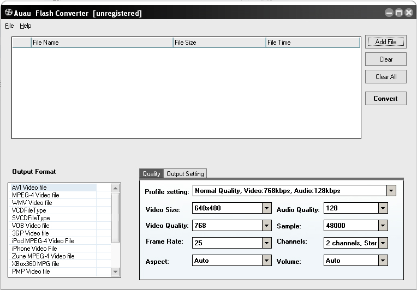Select MPEG-4 Video file format
Image resolution: width=417 pixels, height=290 pixels.
tap(52, 195)
